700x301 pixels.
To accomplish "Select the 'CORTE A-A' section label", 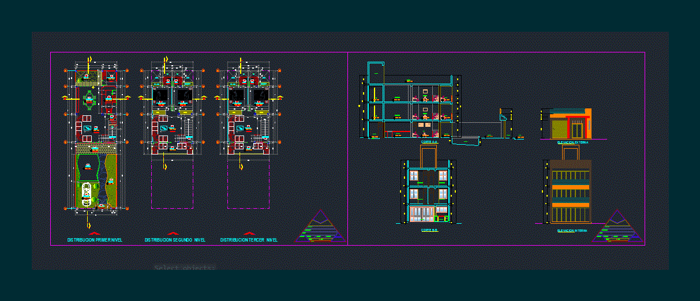I will pyautogui.click(x=429, y=142).
